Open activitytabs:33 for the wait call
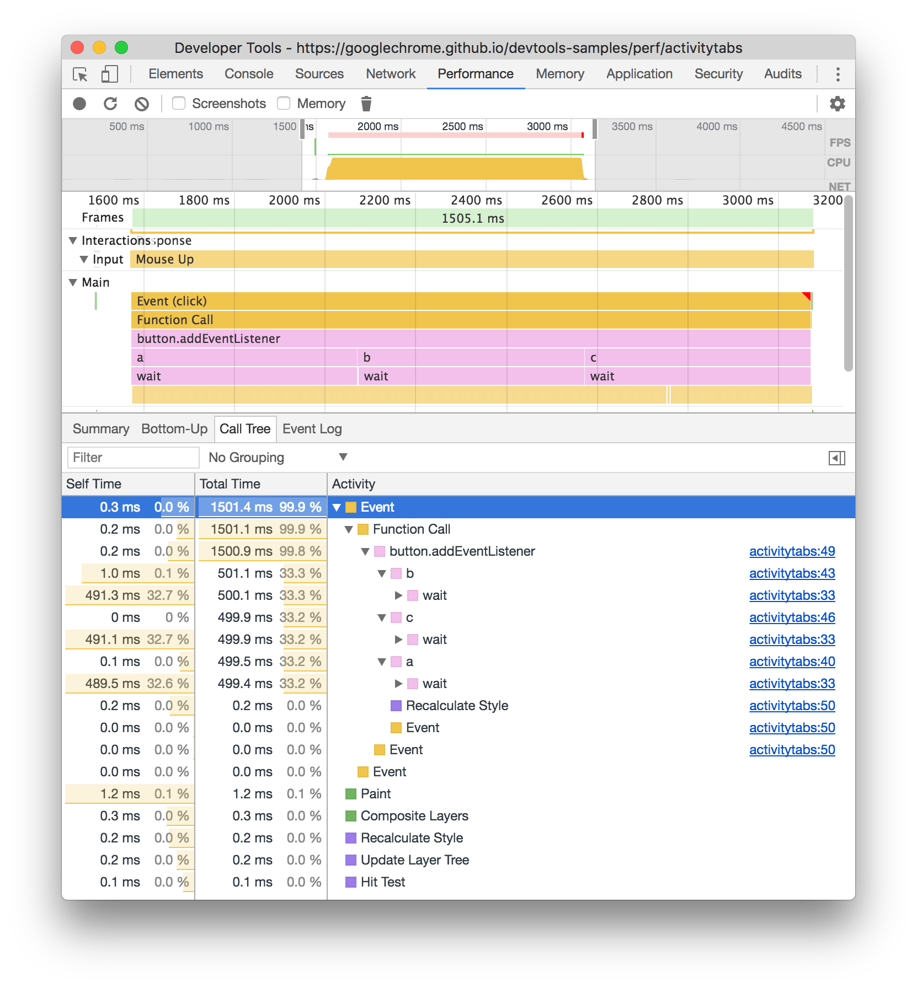 792,595
